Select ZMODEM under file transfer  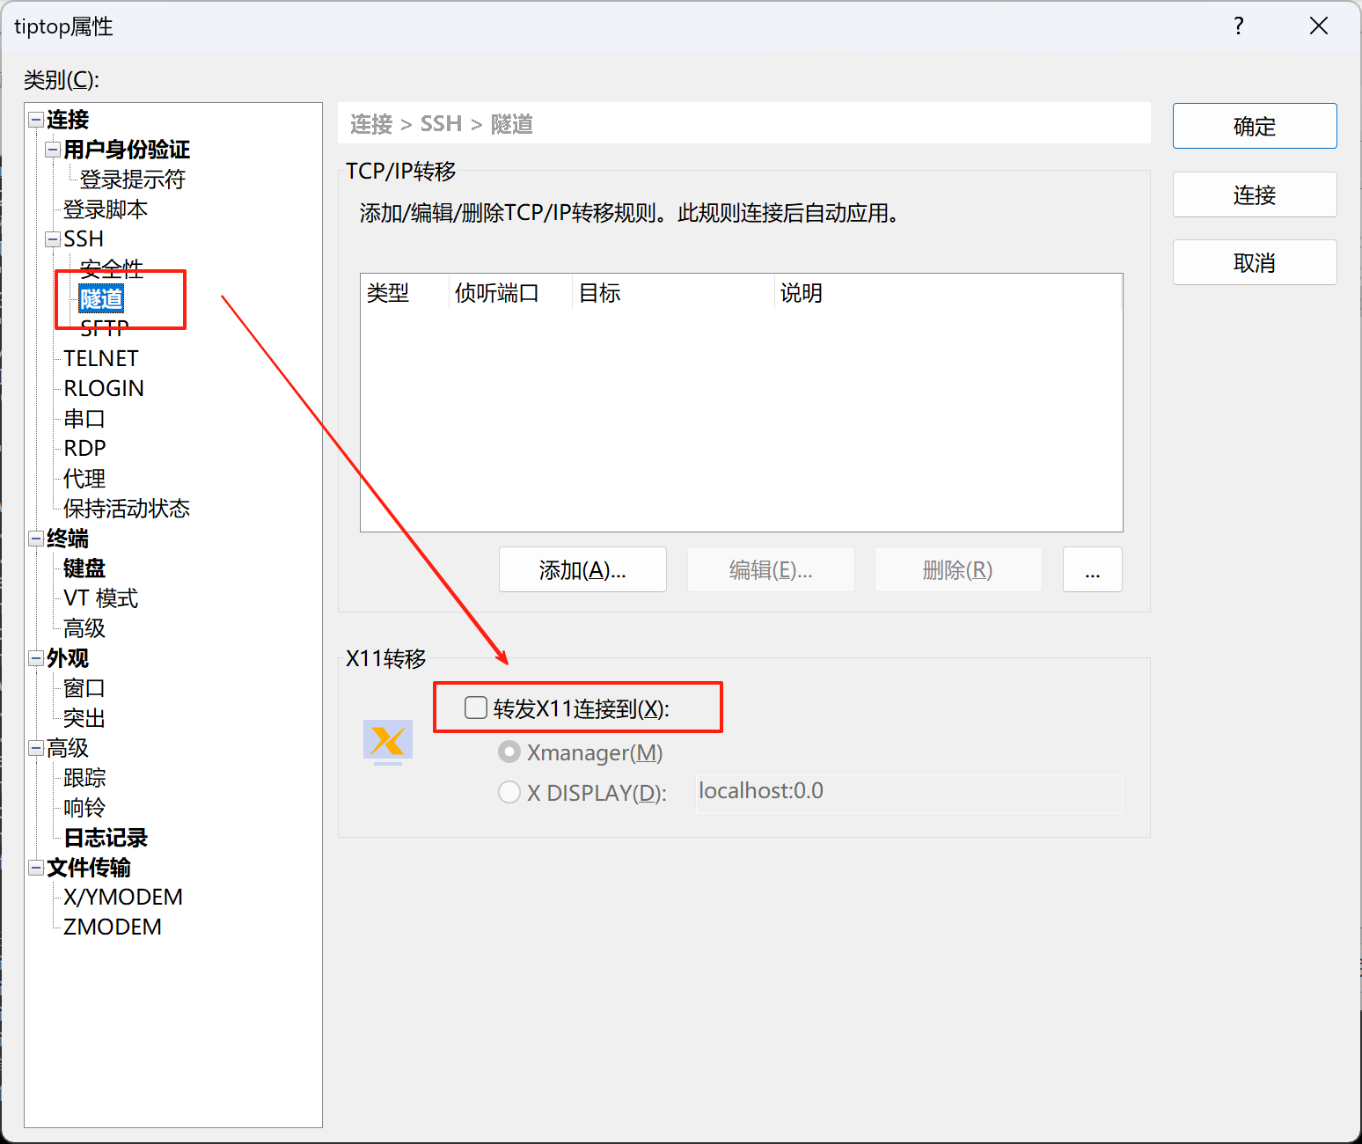click(113, 928)
